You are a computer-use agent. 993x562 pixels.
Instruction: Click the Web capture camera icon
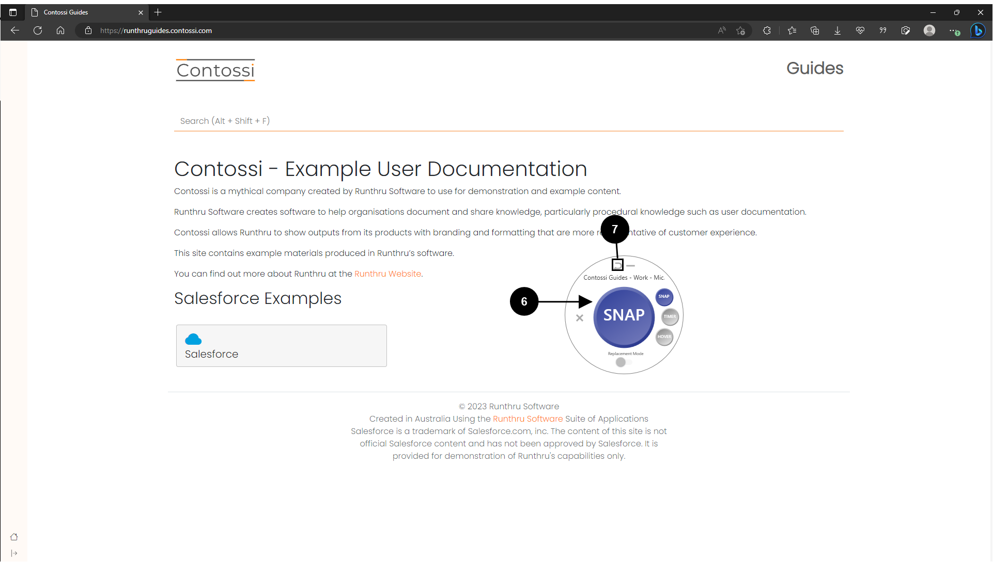click(x=905, y=30)
